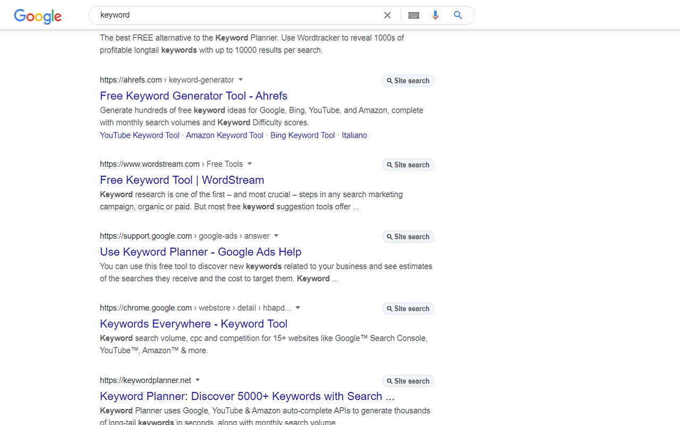Click the https://support.google.com URL text
This screenshot has height=425, width=680.
pyautogui.click(x=146, y=236)
